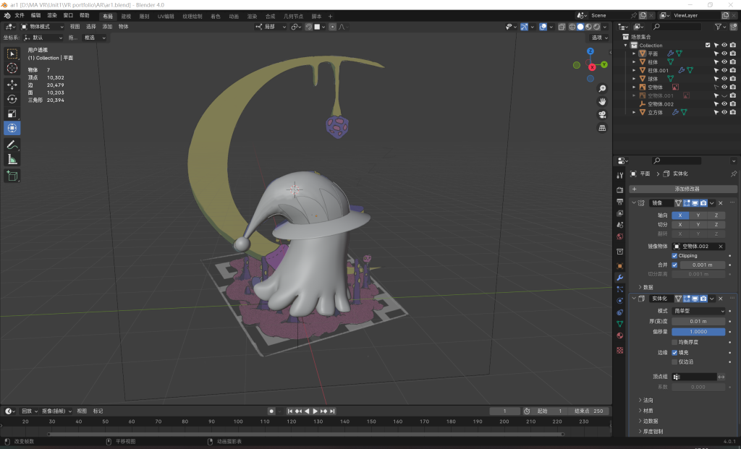The image size is (741, 449).
Task: Click the pan hand icon in viewport
Action: tap(602, 101)
